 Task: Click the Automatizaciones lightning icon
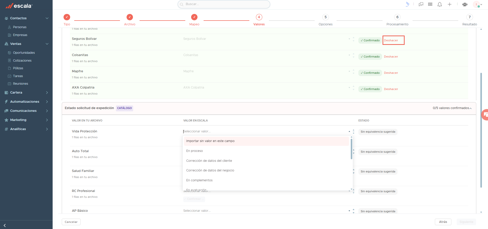(x=6, y=102)
